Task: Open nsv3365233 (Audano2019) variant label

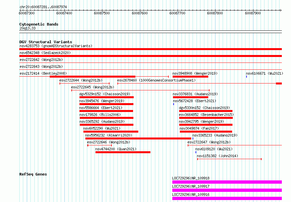Action: (x=215, y=135)
